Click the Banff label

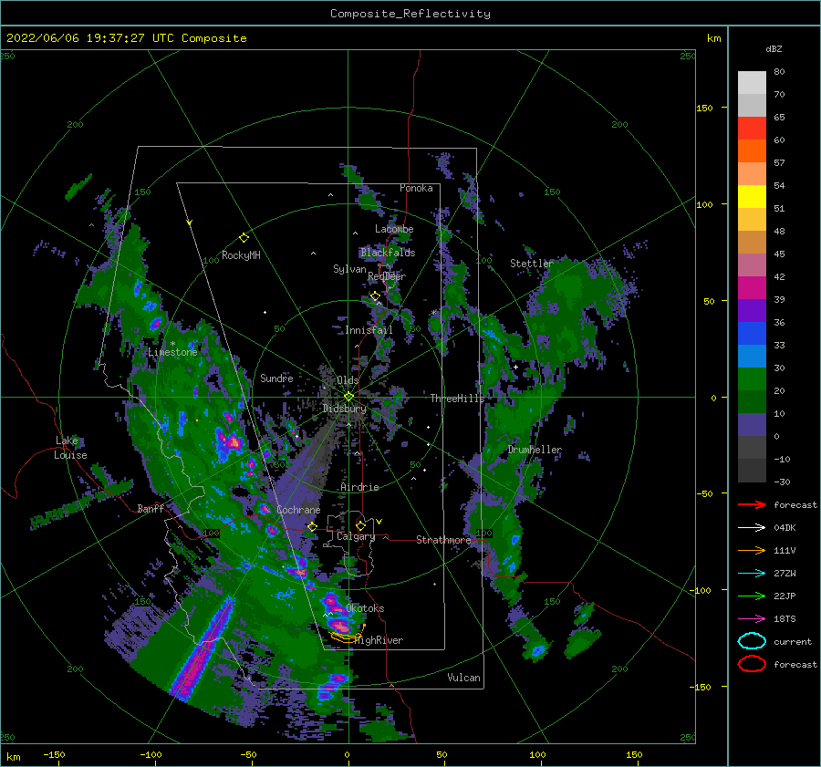(151, 508)
